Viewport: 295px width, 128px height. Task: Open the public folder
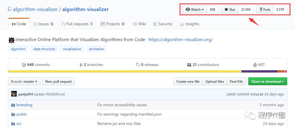click(x=22, y=114)
